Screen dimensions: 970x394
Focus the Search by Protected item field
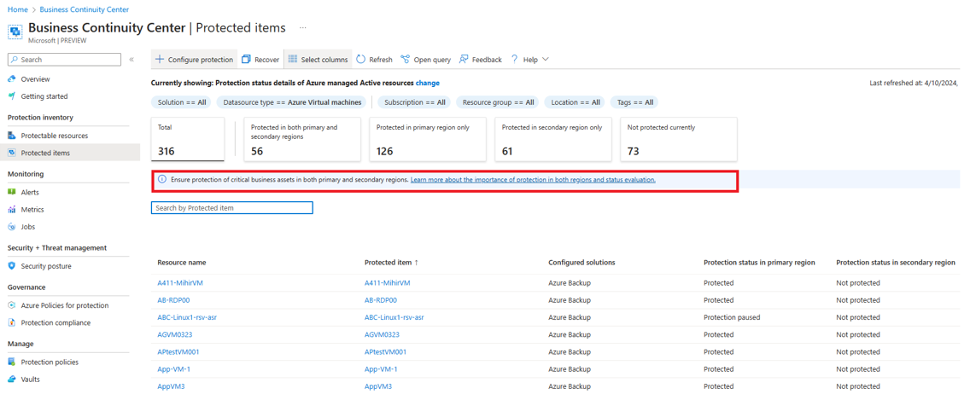(232, 208)
